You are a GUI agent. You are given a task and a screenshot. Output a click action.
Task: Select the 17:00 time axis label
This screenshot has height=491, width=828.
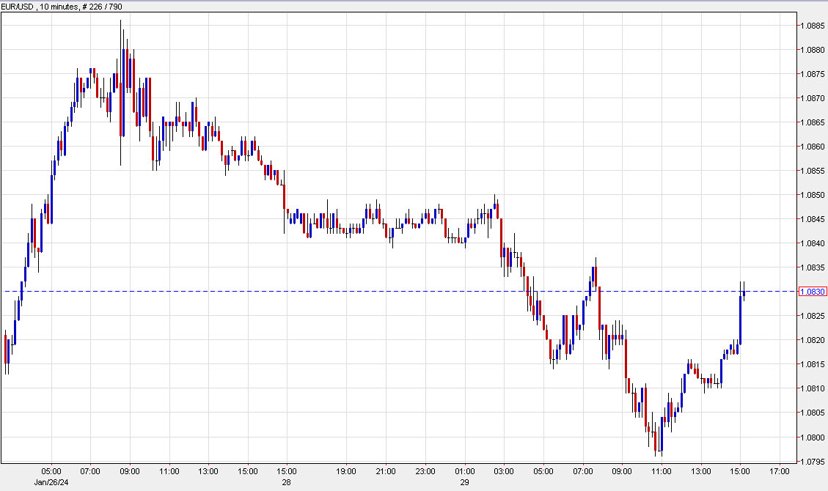780,471
